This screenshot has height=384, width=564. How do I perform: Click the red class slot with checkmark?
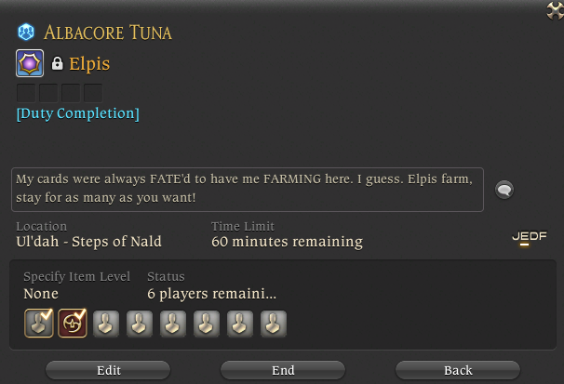pos(73,324)
